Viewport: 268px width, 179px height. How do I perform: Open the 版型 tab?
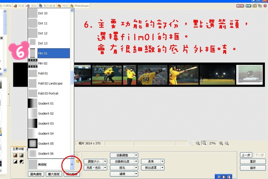click(19, 6)
